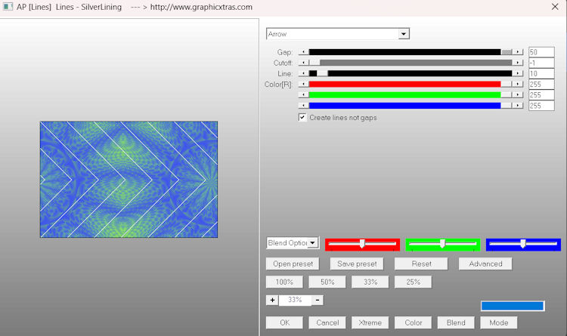Click the blue color slider left arrow
This screenshot has width=567, height=336.
coord(303,106)
